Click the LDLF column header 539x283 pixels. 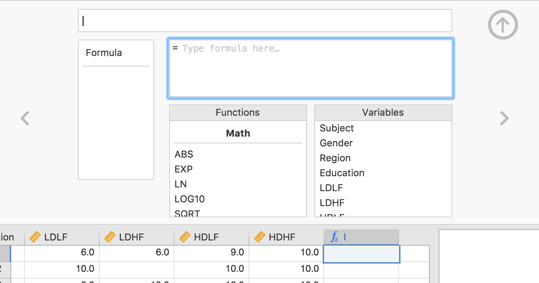(x=62, y=237)
